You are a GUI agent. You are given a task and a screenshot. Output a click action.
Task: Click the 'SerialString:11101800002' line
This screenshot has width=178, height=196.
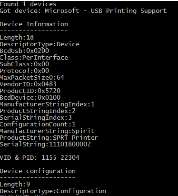pyautogui.click(x=45, y=144)
